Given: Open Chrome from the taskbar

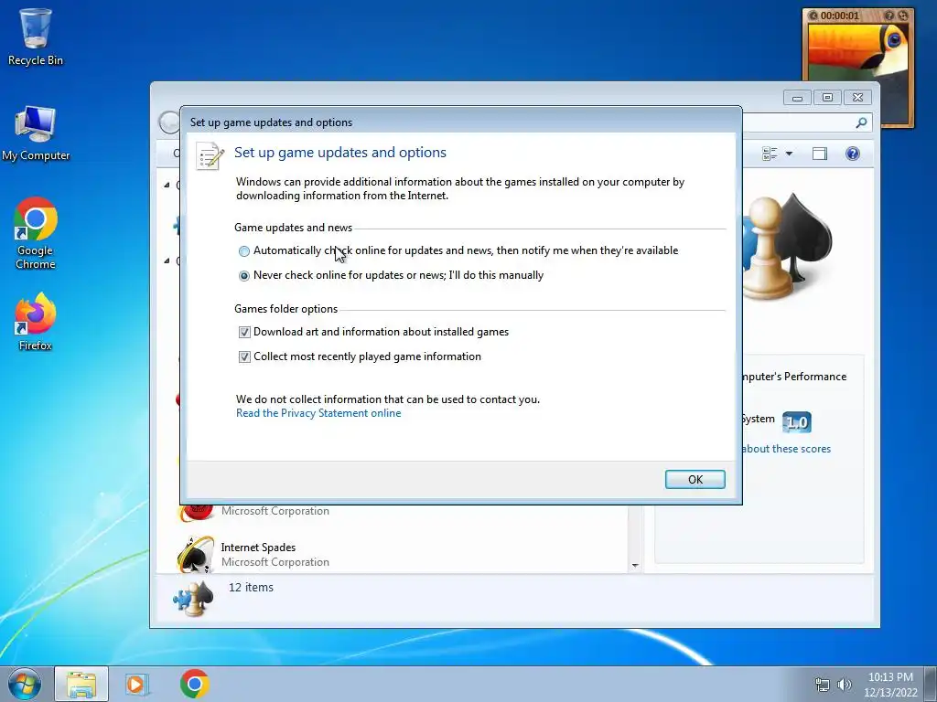Looking at the screenshot, I should coord(194,684).
